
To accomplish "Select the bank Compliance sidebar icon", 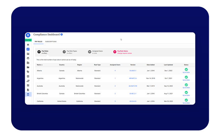I will [28, 94].
